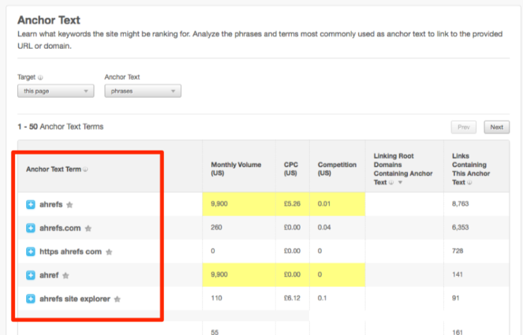
Task: Expand the ahrefs anchor text row
Action: 30,204
